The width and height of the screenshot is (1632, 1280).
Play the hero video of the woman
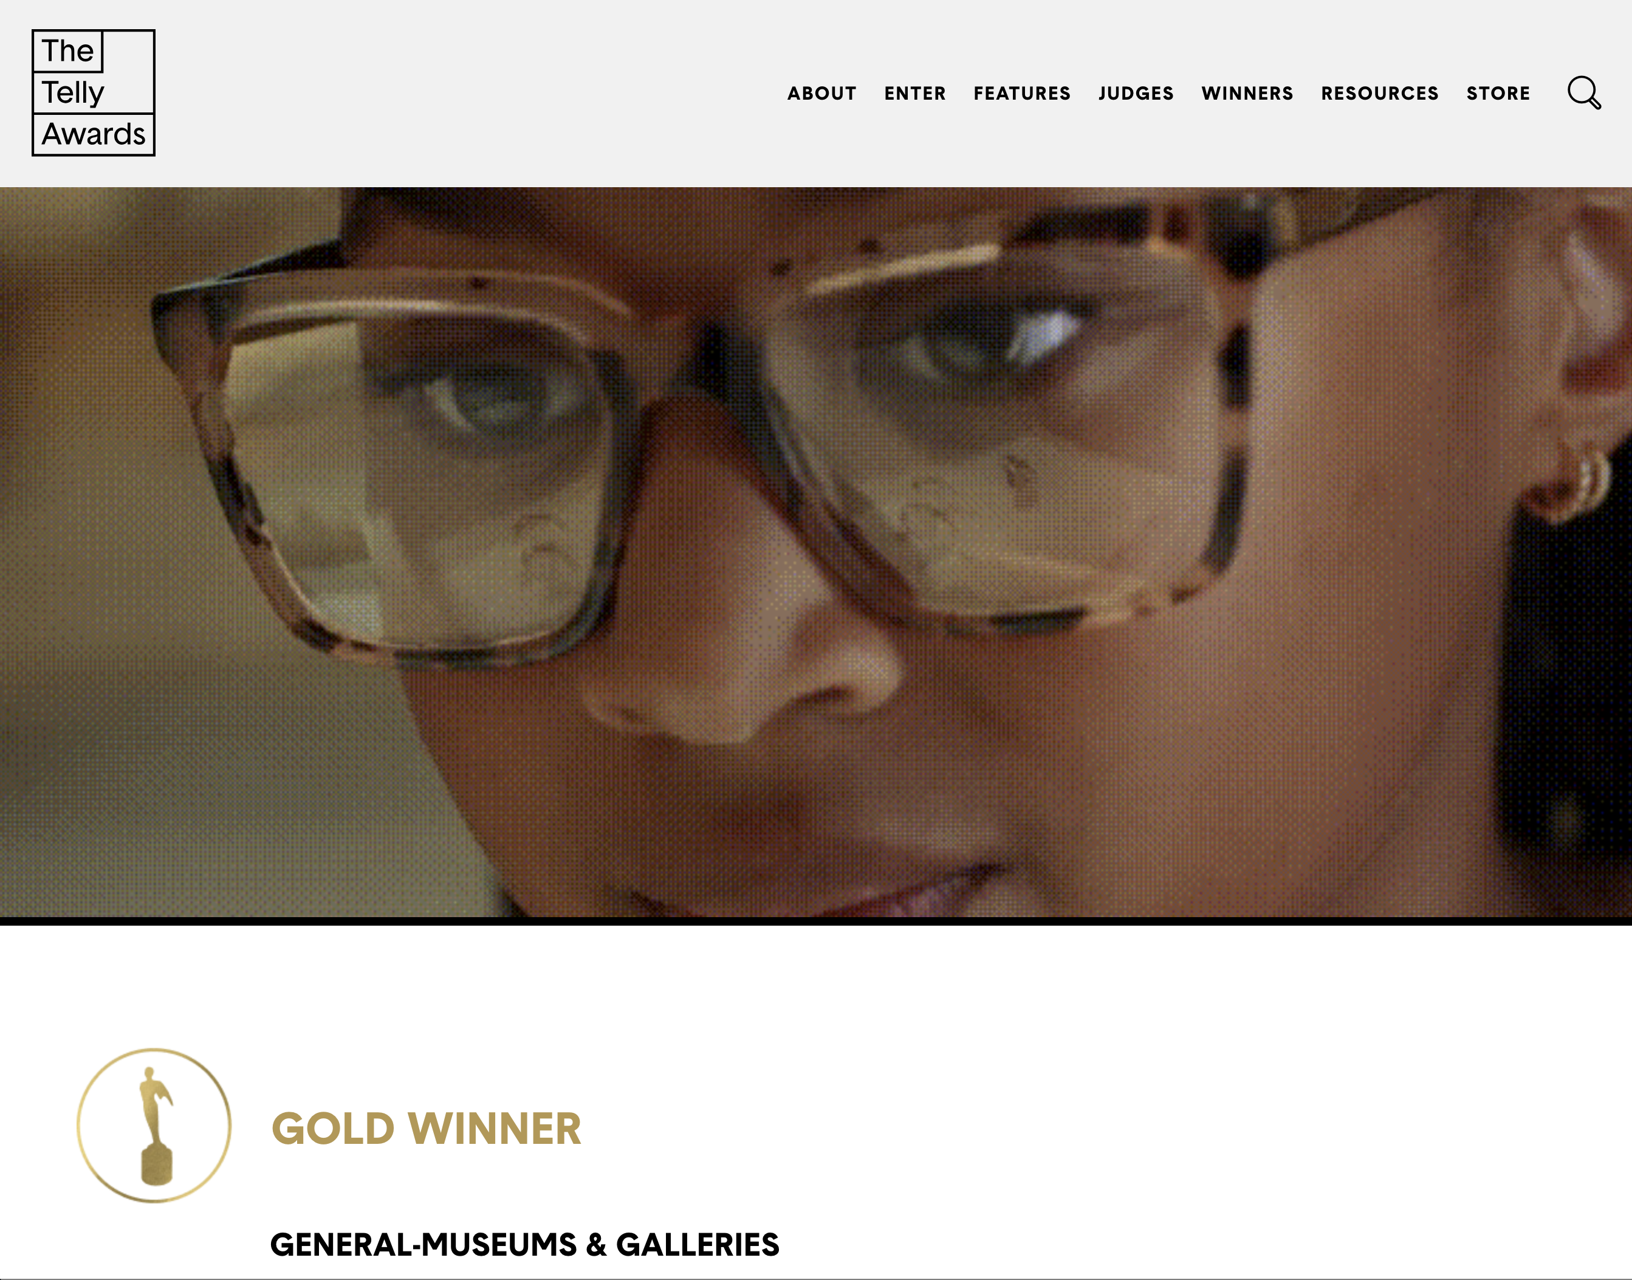pyautogui.click(x=815, y=552)
